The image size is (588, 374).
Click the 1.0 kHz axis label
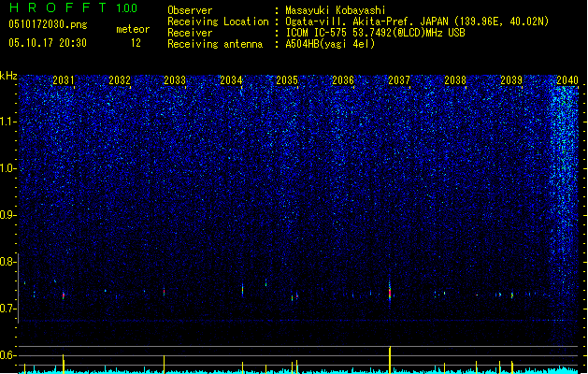click(8, 168)
